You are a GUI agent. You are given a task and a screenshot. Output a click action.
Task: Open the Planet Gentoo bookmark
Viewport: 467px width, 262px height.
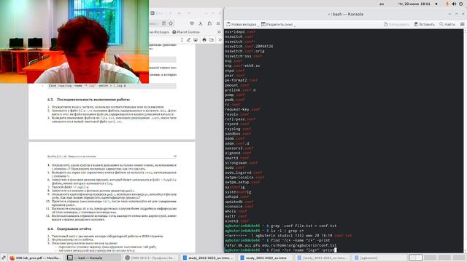[186, 32]
